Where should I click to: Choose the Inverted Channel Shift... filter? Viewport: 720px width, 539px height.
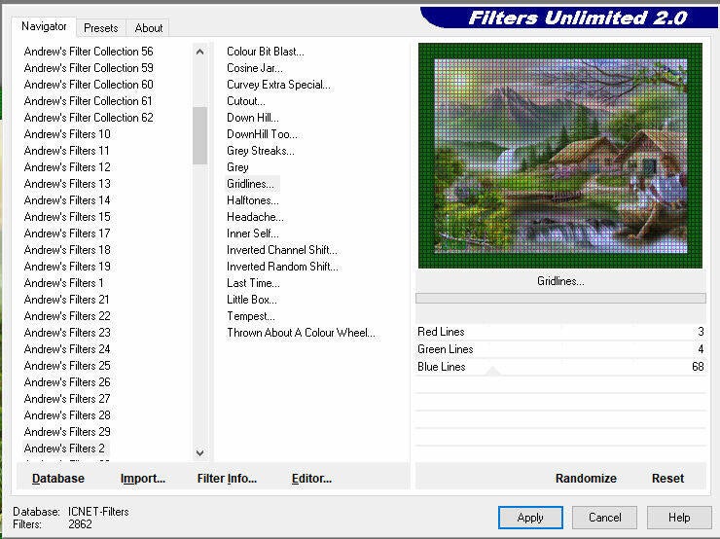pyautogui.click(x=282, y=250)
